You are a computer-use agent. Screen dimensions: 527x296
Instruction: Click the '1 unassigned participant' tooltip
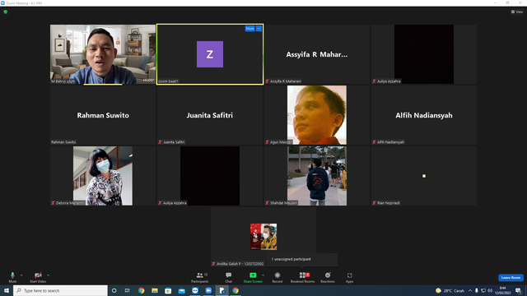click(x=302, y=260)
